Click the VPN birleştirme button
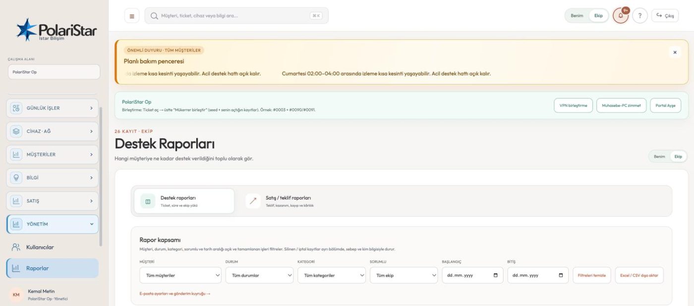The height and width of the screenshot is (306, 694). click(573, 105)
